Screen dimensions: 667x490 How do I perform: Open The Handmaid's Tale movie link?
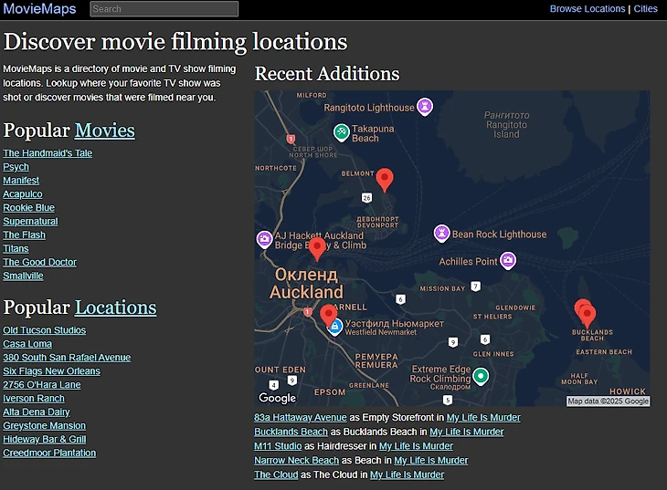point(48,153)
